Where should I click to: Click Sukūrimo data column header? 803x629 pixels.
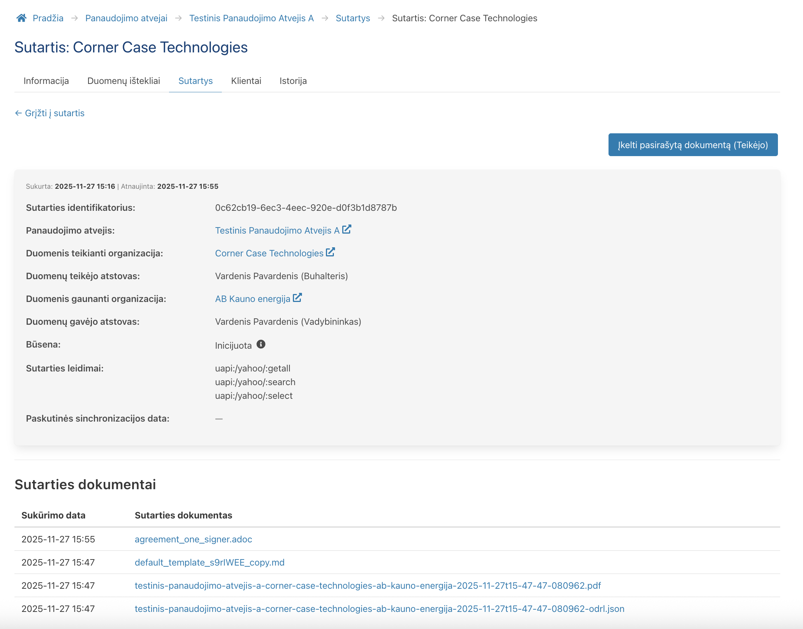pos(54,515)
